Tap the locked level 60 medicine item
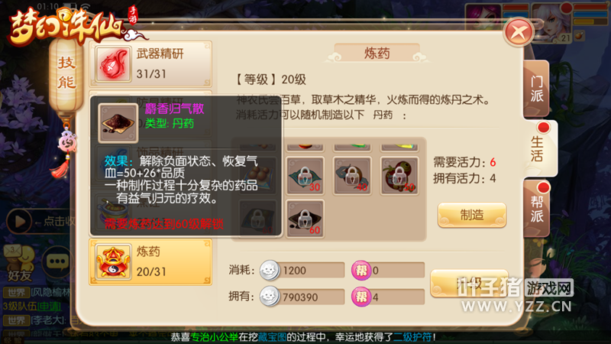 pos(305,219)
